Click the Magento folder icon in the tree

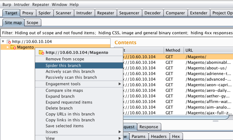pos(13,47)
